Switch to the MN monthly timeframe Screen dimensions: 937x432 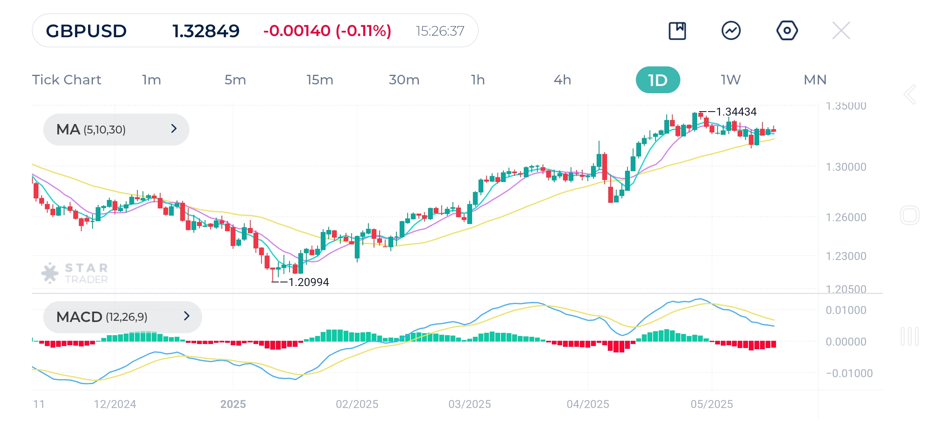[x=815, y=80]
